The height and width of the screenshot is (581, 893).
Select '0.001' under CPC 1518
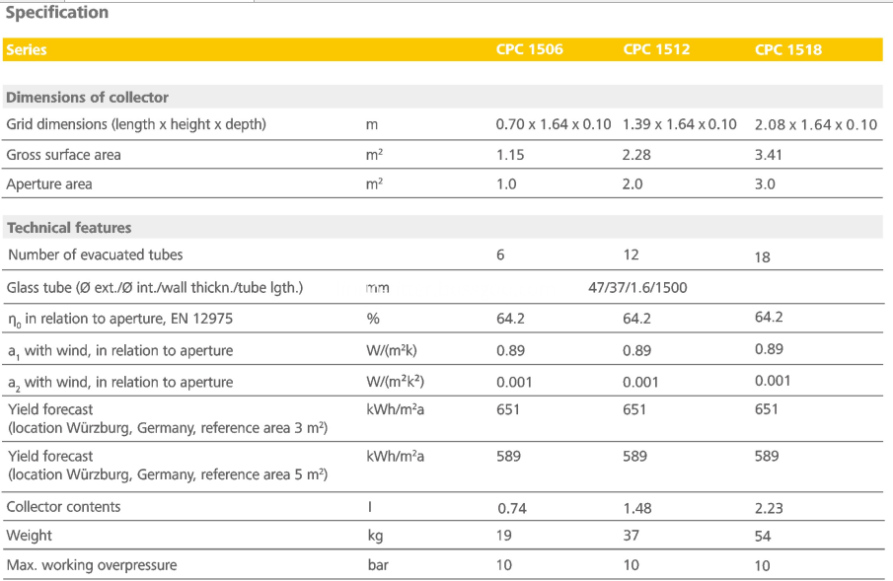point(773,381)
